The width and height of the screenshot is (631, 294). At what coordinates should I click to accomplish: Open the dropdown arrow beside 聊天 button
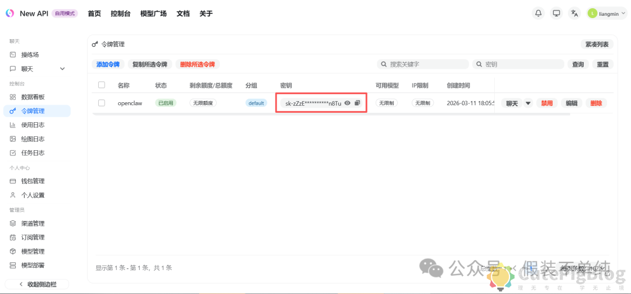tap(528, 103)
